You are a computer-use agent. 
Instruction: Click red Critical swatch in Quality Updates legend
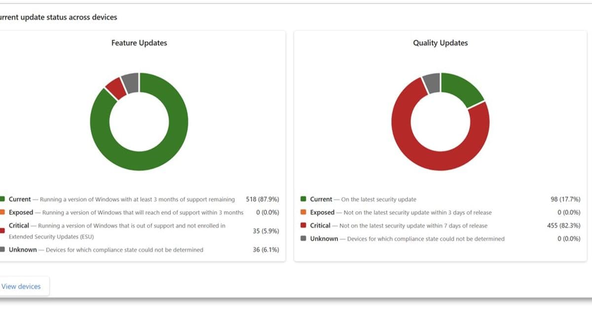pos(303,226)
